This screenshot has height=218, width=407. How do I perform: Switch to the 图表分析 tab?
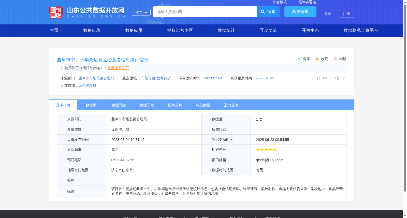[175, 105]
